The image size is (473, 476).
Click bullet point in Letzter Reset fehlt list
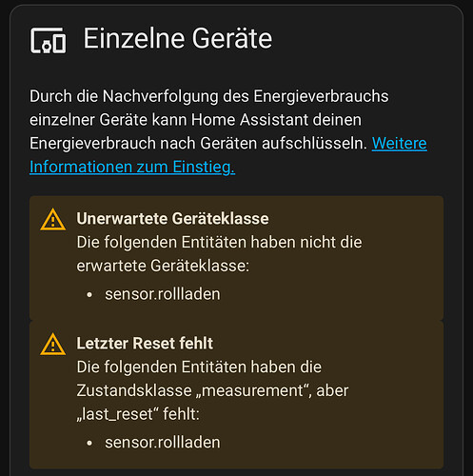pyautogui.click(x=89, y=443)
